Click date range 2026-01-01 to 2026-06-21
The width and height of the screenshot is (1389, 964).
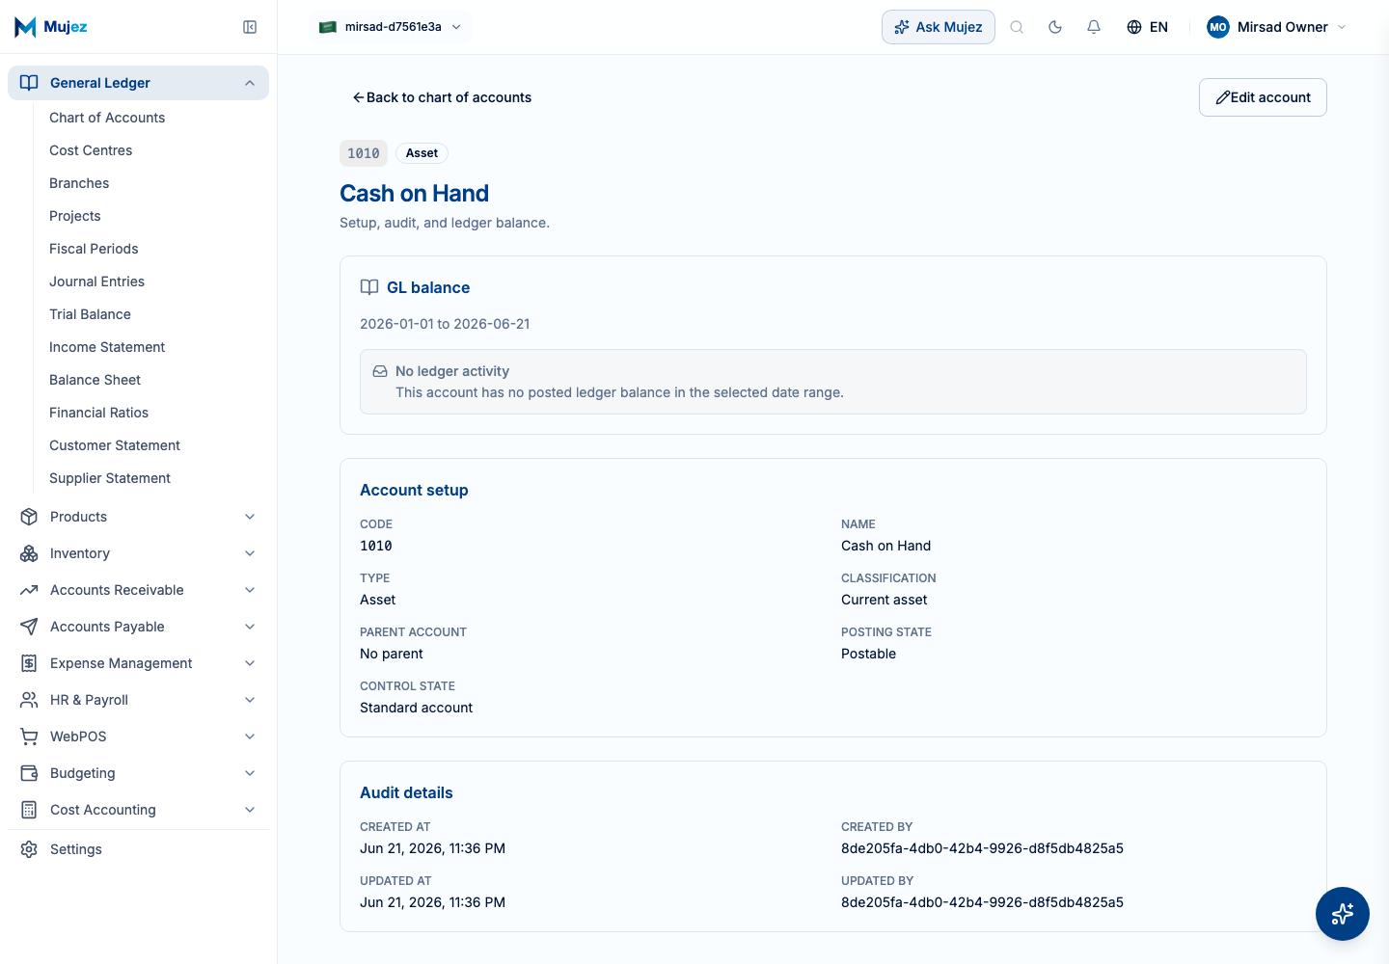point(445,324)
